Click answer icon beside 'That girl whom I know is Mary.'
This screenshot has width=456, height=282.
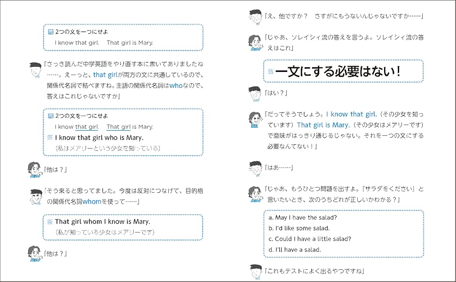click(50, 221)
